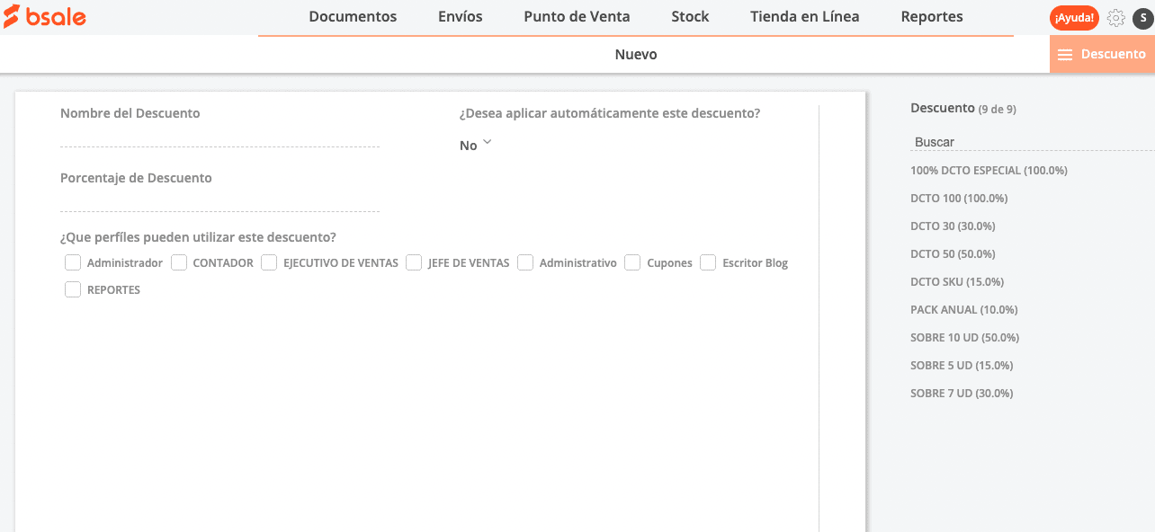Check the Cupones profile checkbox
1155x532 pixels.
(x=632, y=263)
